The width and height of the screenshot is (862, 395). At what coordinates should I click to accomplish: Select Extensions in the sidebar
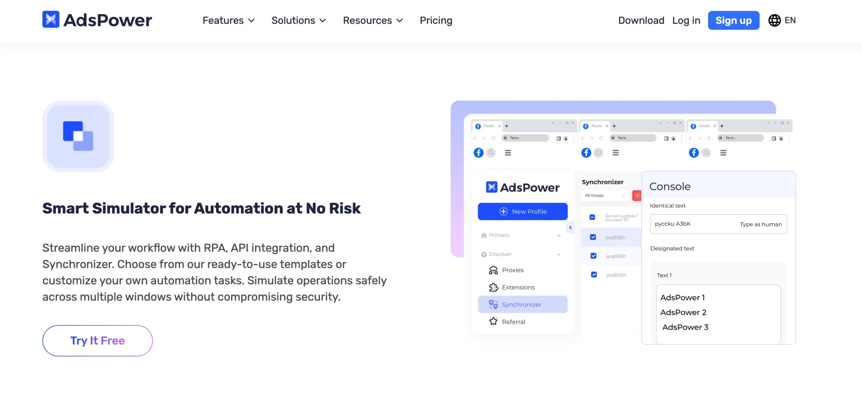511,287
